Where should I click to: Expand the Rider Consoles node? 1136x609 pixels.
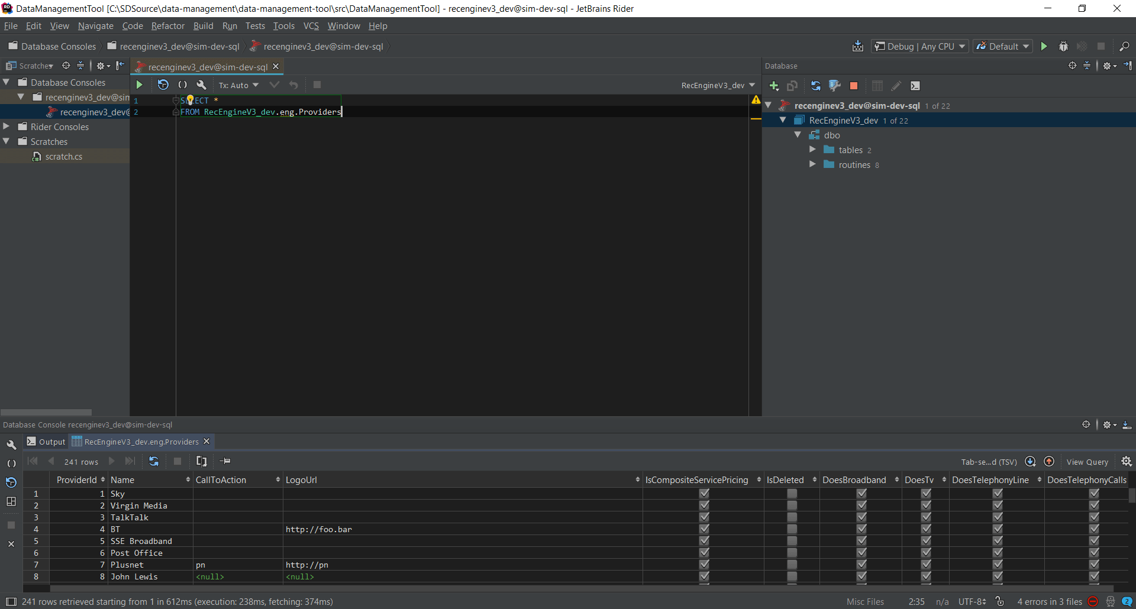(7, 127)
